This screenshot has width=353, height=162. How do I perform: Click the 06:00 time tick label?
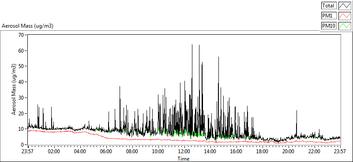(106, 151)
